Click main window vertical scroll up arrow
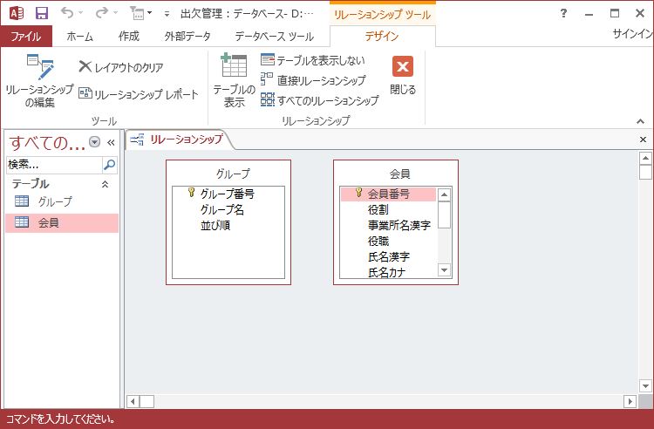654x429 pixels. (x=645, y=159)
